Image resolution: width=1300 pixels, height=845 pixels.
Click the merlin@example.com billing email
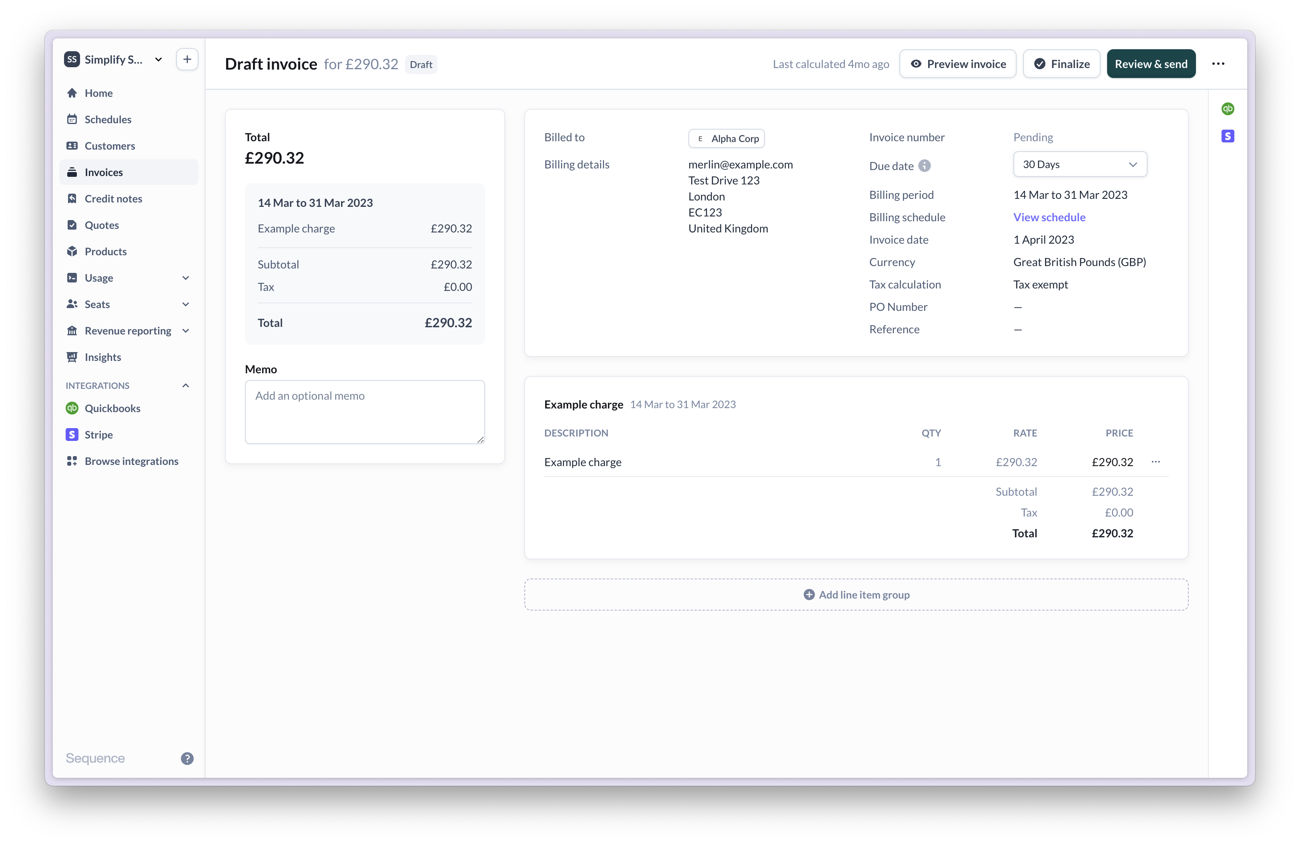(740, 164)
